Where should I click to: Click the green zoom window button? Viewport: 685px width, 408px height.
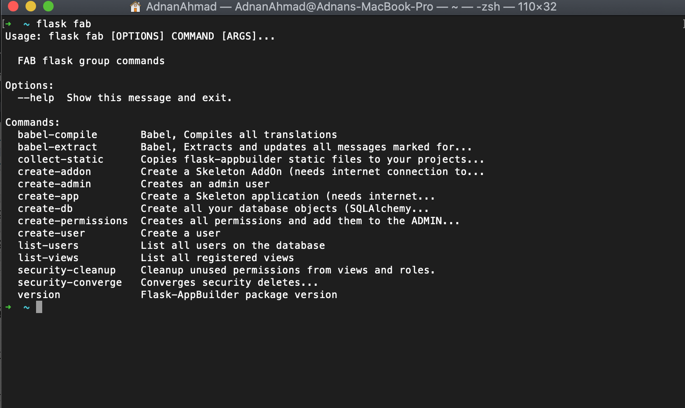coord(48,6)
